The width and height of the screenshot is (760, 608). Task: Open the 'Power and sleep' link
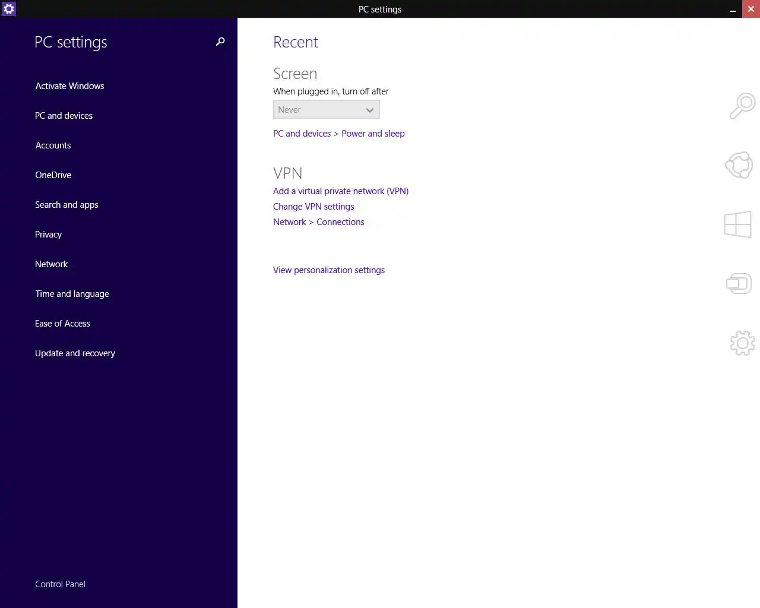[x=373, y=134]
